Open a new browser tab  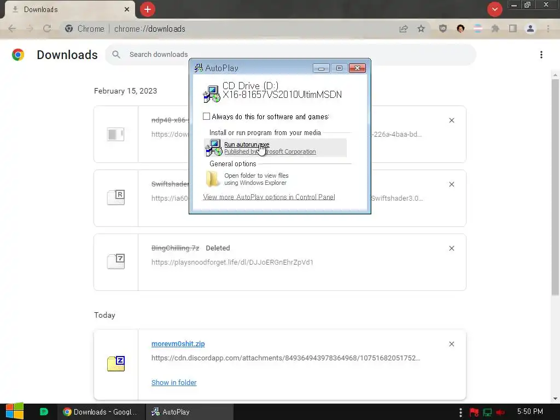(148, 9)
